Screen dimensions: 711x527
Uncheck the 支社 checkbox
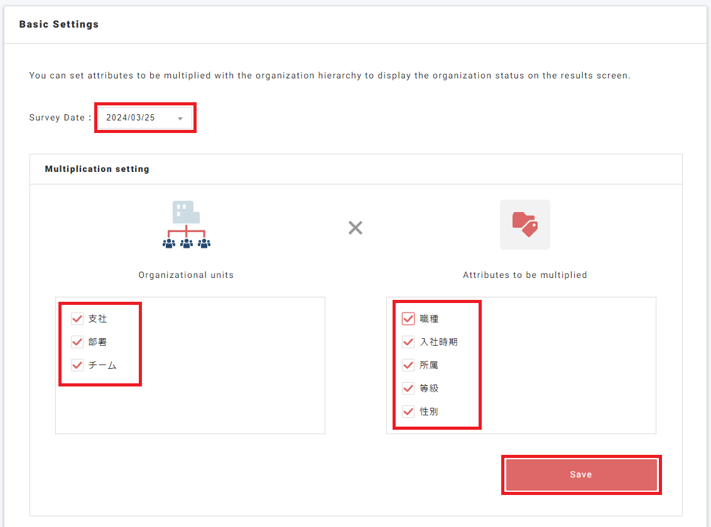tap(77, 319)
